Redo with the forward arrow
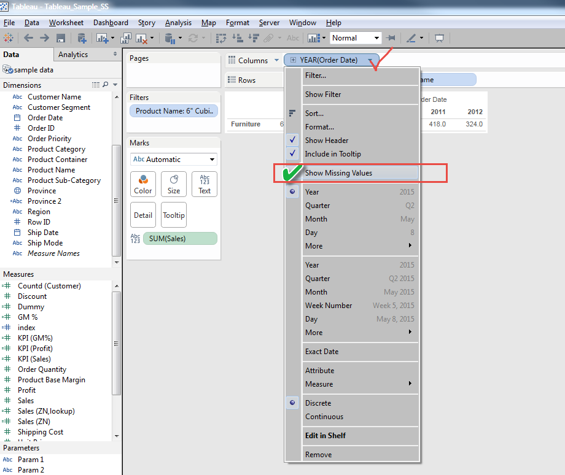 tap(44, 38)
